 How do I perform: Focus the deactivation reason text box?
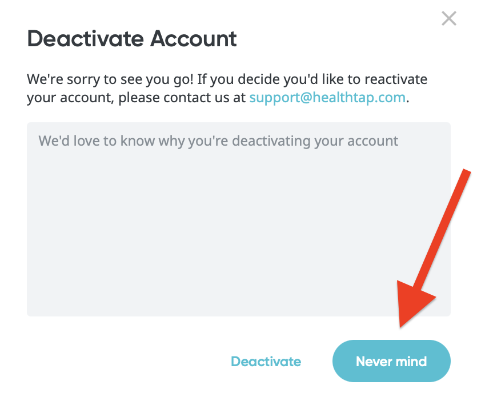click(x=238, y=219)
